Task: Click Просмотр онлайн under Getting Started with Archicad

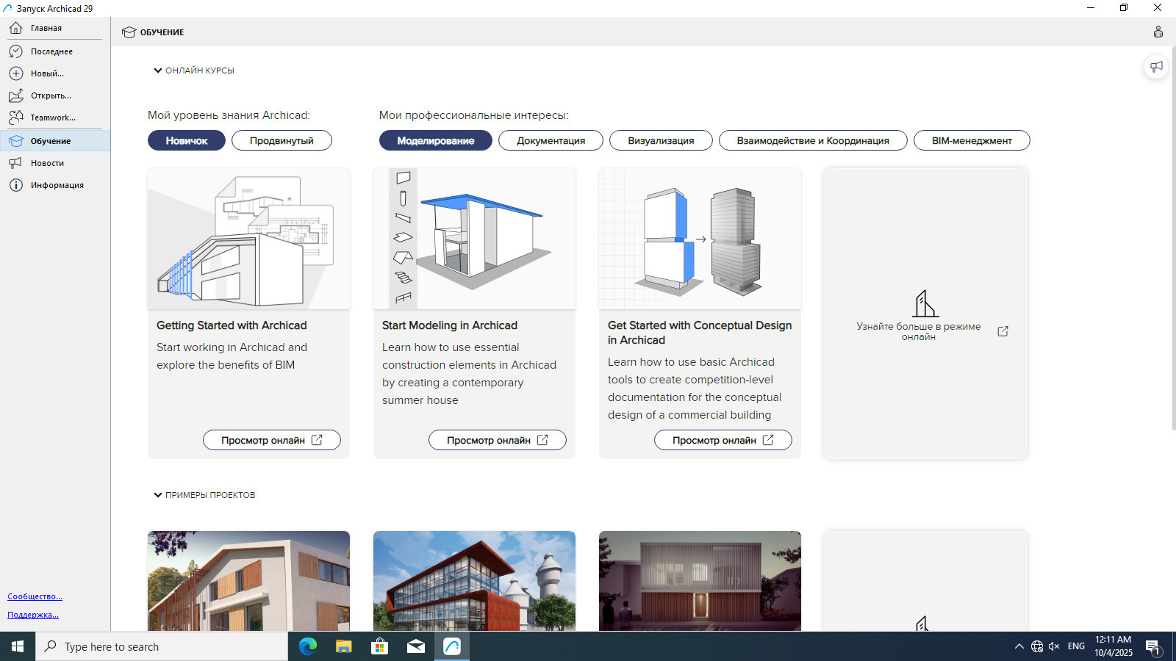Action: click(272, 440)
